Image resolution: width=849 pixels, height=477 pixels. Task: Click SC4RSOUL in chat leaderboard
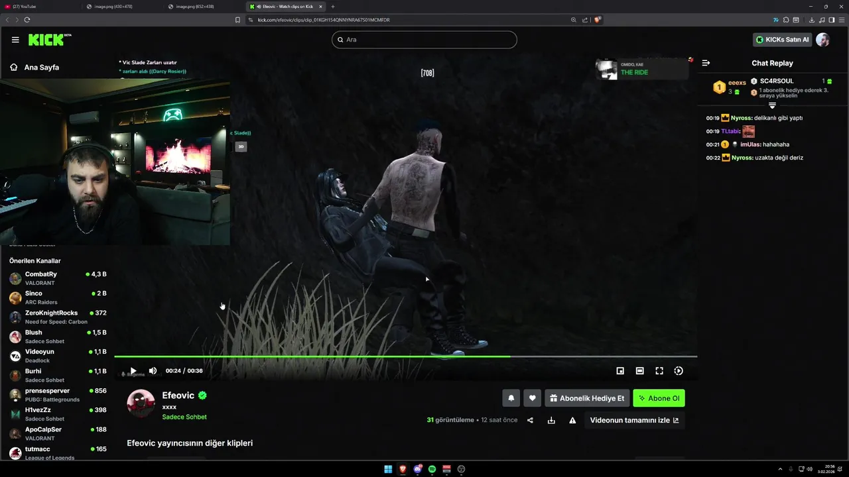777,81
